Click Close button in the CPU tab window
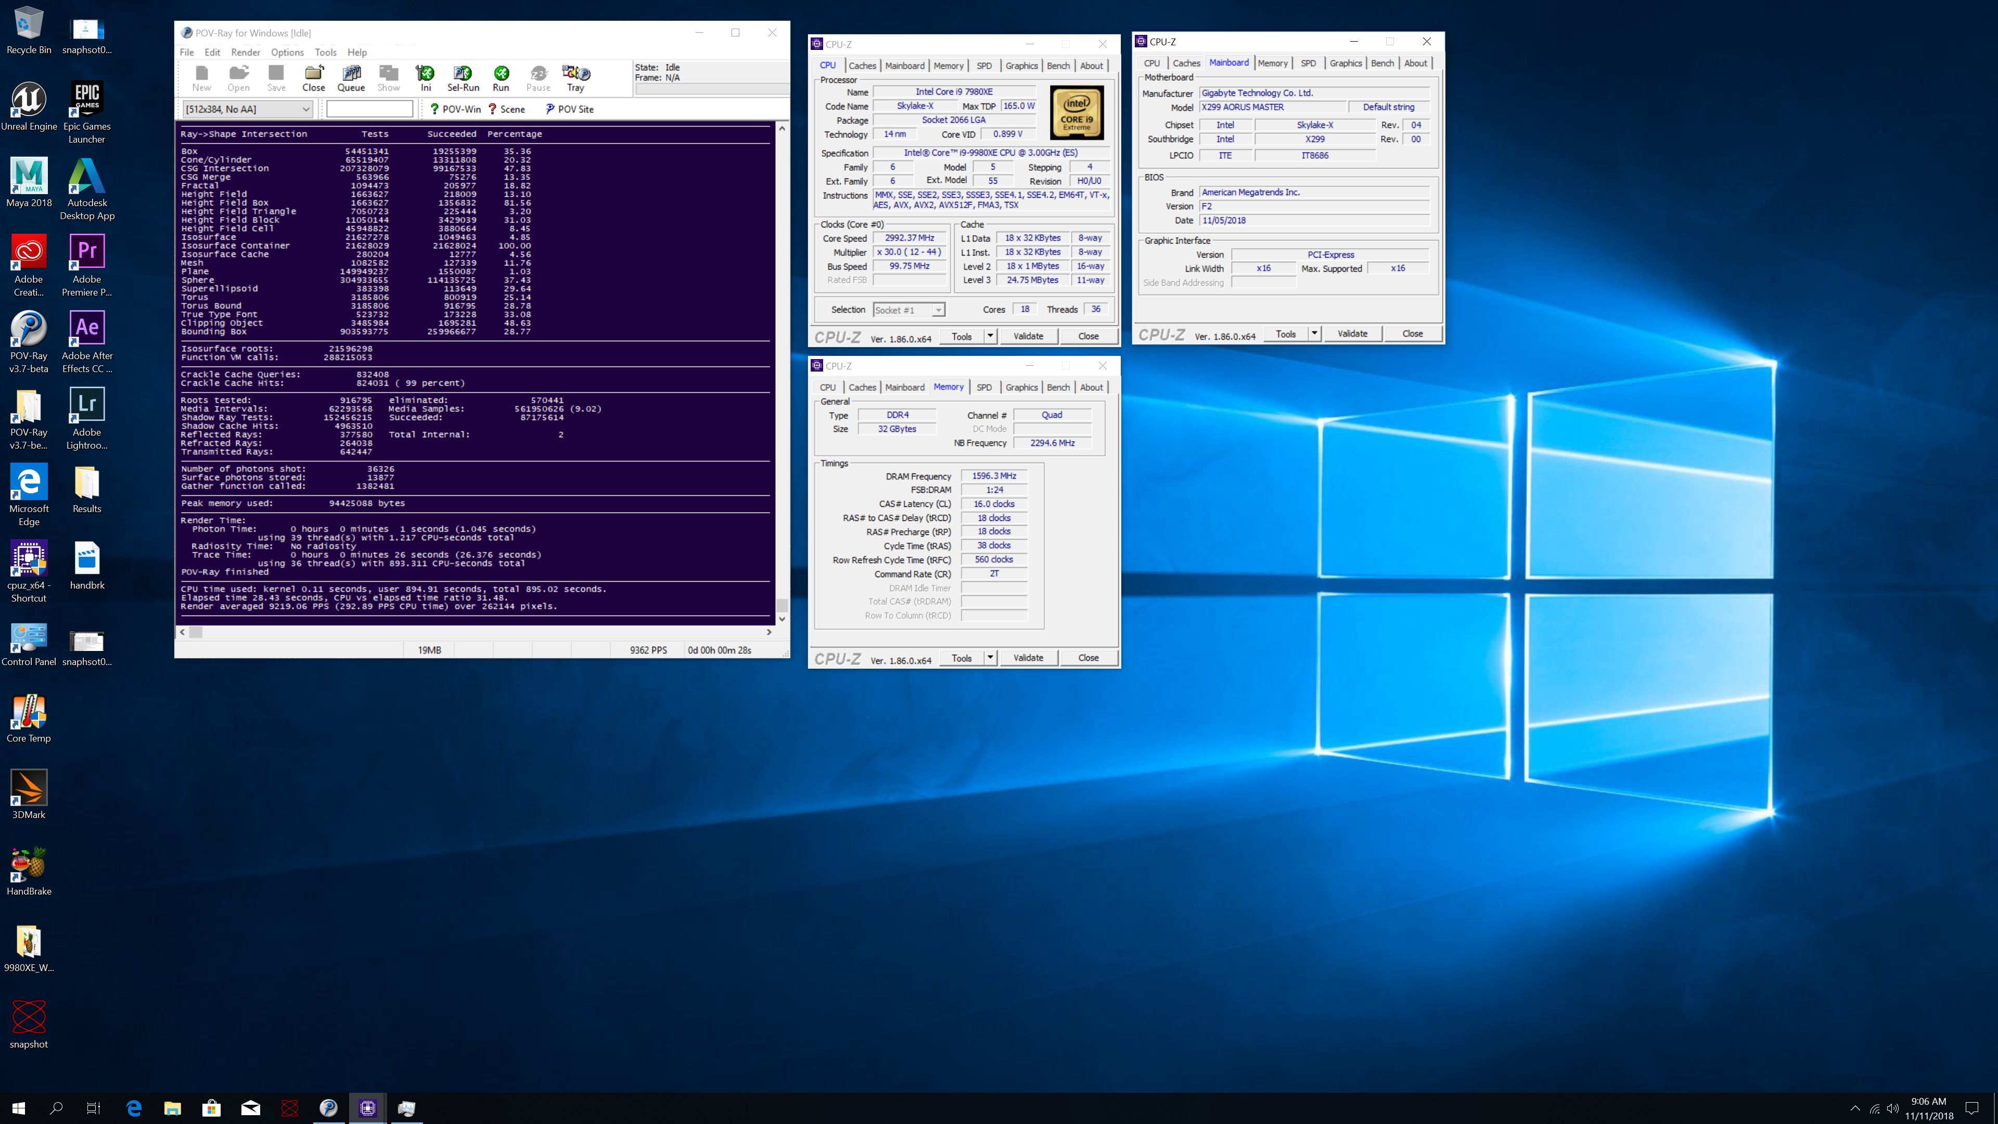Screen dimensions: 1998x1124 click(x=1088, y=336)
